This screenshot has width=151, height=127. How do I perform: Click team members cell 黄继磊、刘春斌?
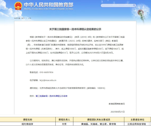point(99,124)
